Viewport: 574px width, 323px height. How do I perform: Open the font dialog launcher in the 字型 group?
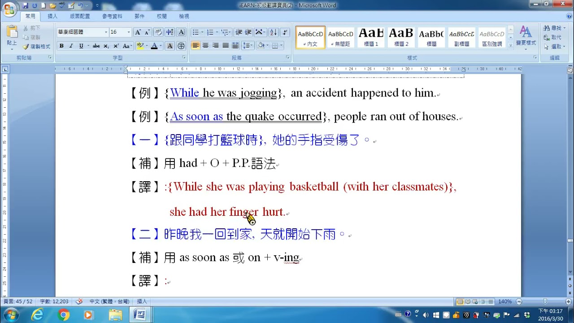[x=184, y=58]
